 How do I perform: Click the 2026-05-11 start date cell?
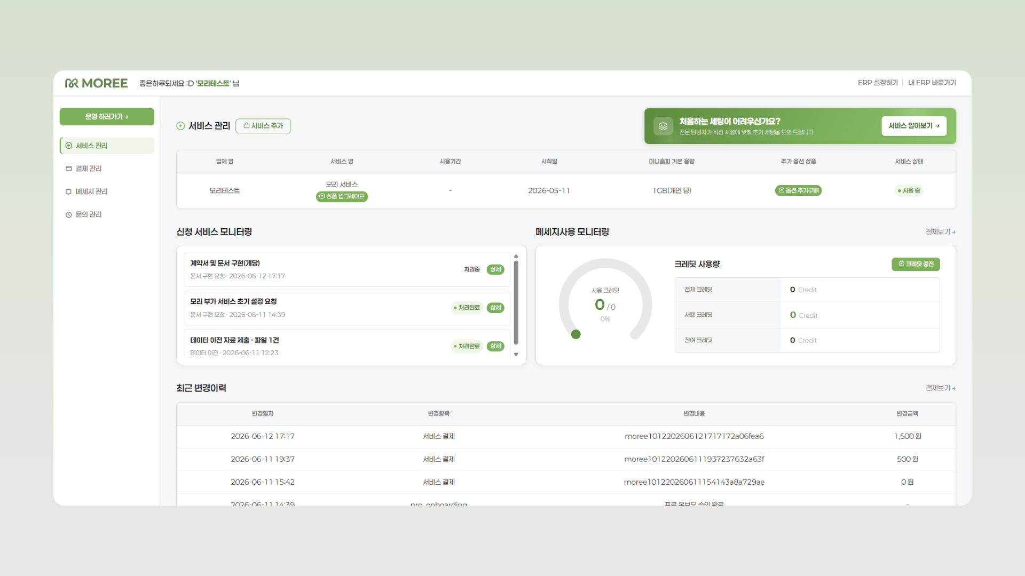pos(549,190)
